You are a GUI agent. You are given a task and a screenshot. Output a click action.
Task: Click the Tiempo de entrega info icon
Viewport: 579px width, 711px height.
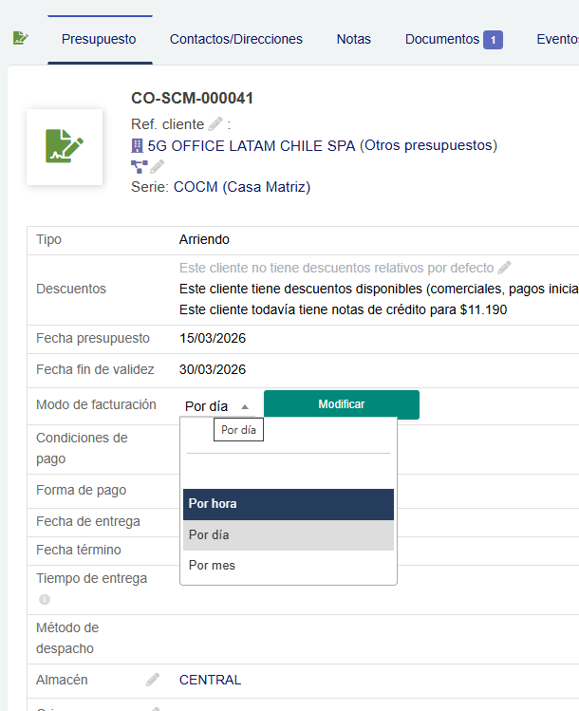click(45, 599)
